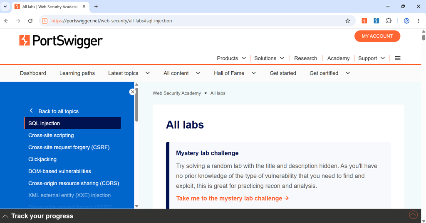Open the Academy menu item
The height and width of the screenshot is (223, 426).
pos(338,58)
